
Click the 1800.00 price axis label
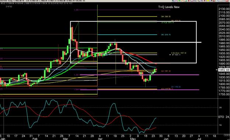224,84
